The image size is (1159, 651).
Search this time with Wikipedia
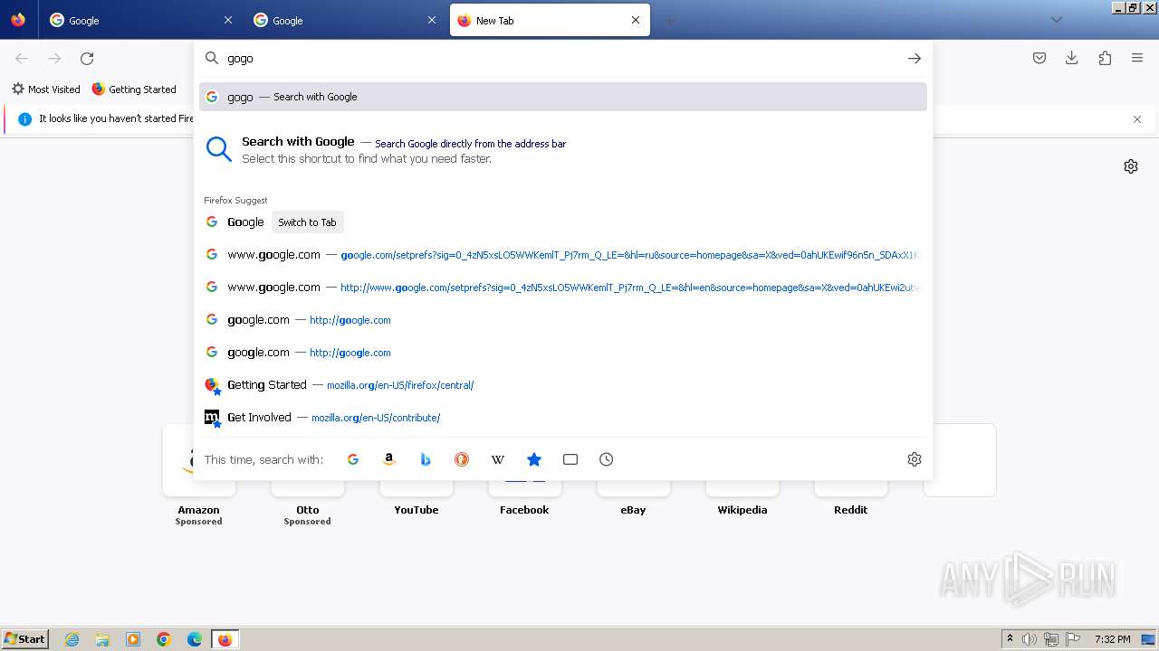pyautogui.click(x=498, y=459)
